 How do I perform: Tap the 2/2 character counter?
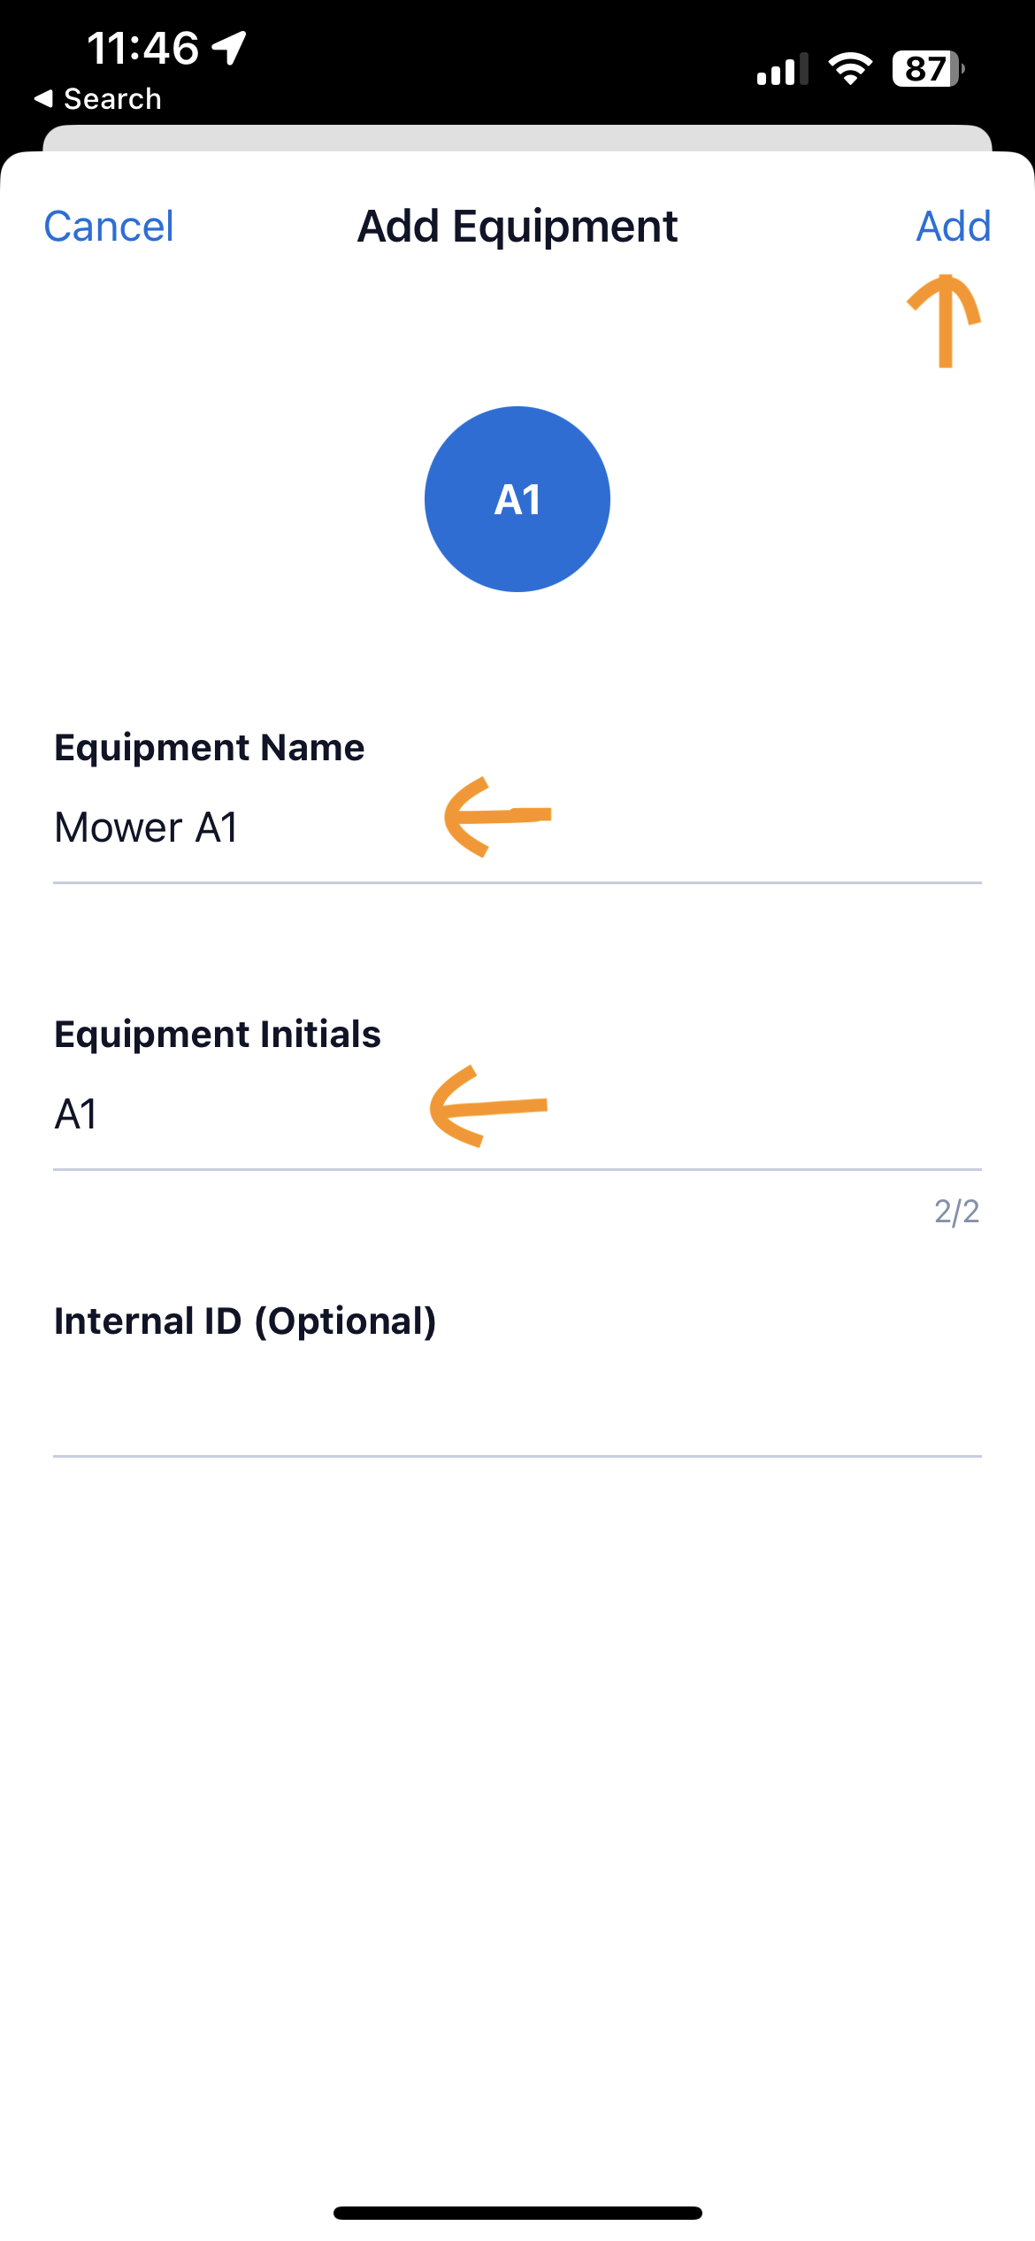[x=956, y=1212]
